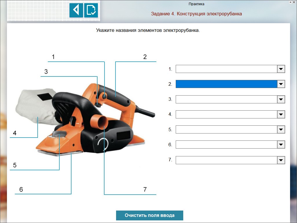The image size is (297, 223).
Task: Click the orange chip ejection tube on planer
Action: [100, 122]
